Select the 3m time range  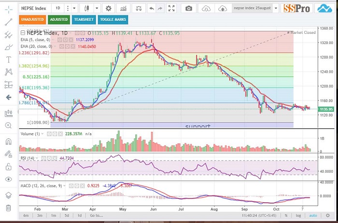tap(40, 215)
